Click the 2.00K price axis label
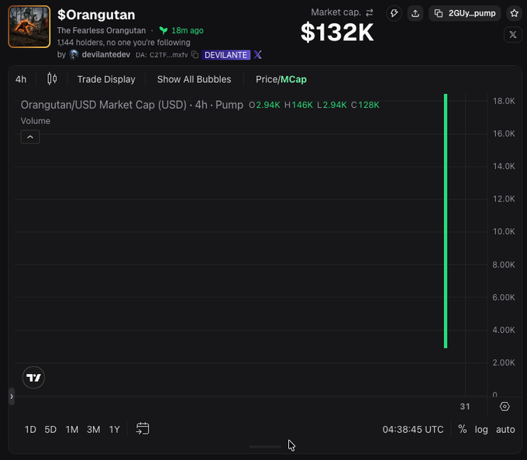Viewport: 527px width, 460px height. (504, 362)
